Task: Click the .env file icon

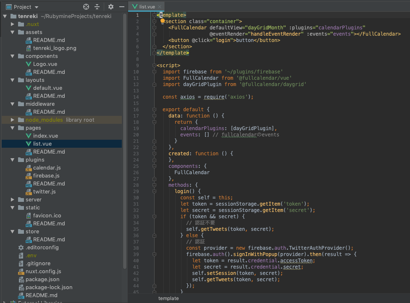Action: pos(21,256)
